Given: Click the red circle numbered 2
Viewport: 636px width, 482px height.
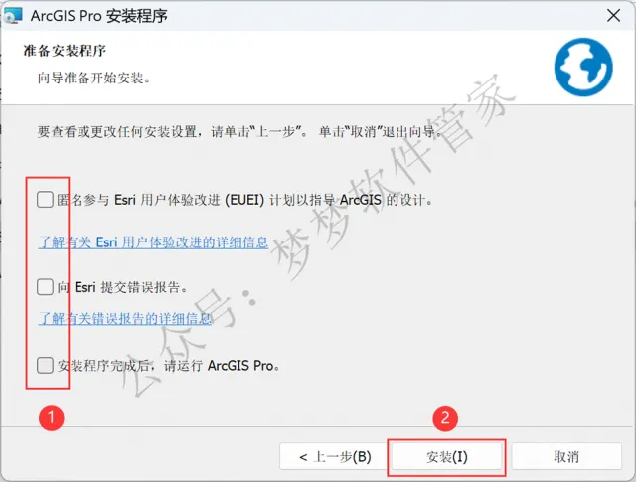Looking at the screenshot, I should click(x=445, y=418).
